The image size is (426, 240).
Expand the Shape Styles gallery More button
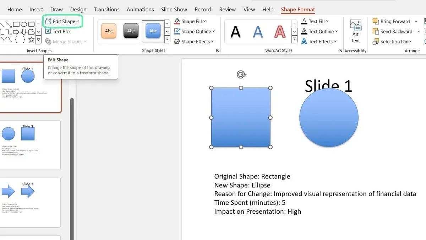click(167, 39)
